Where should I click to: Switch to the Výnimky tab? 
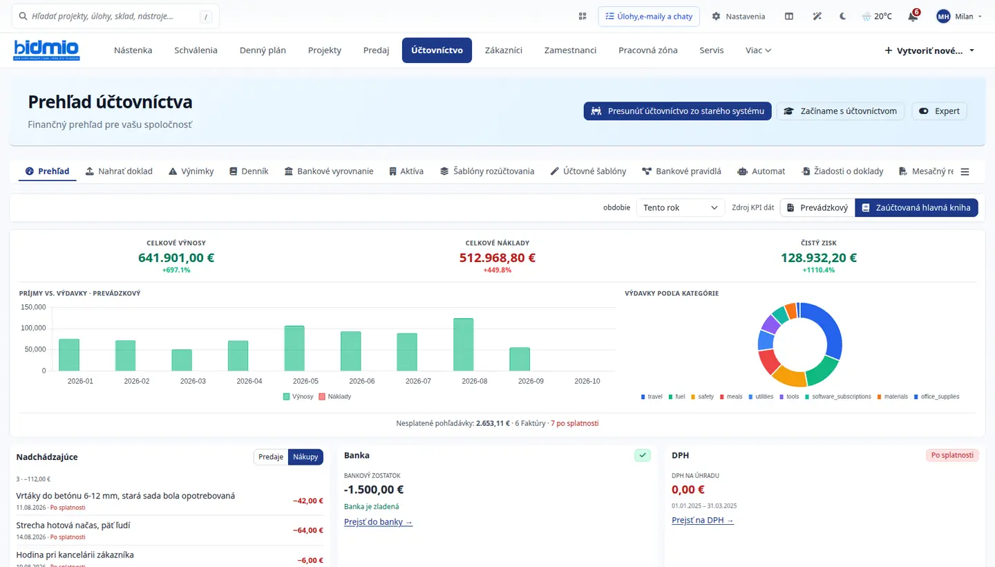(x=191, y=171)
